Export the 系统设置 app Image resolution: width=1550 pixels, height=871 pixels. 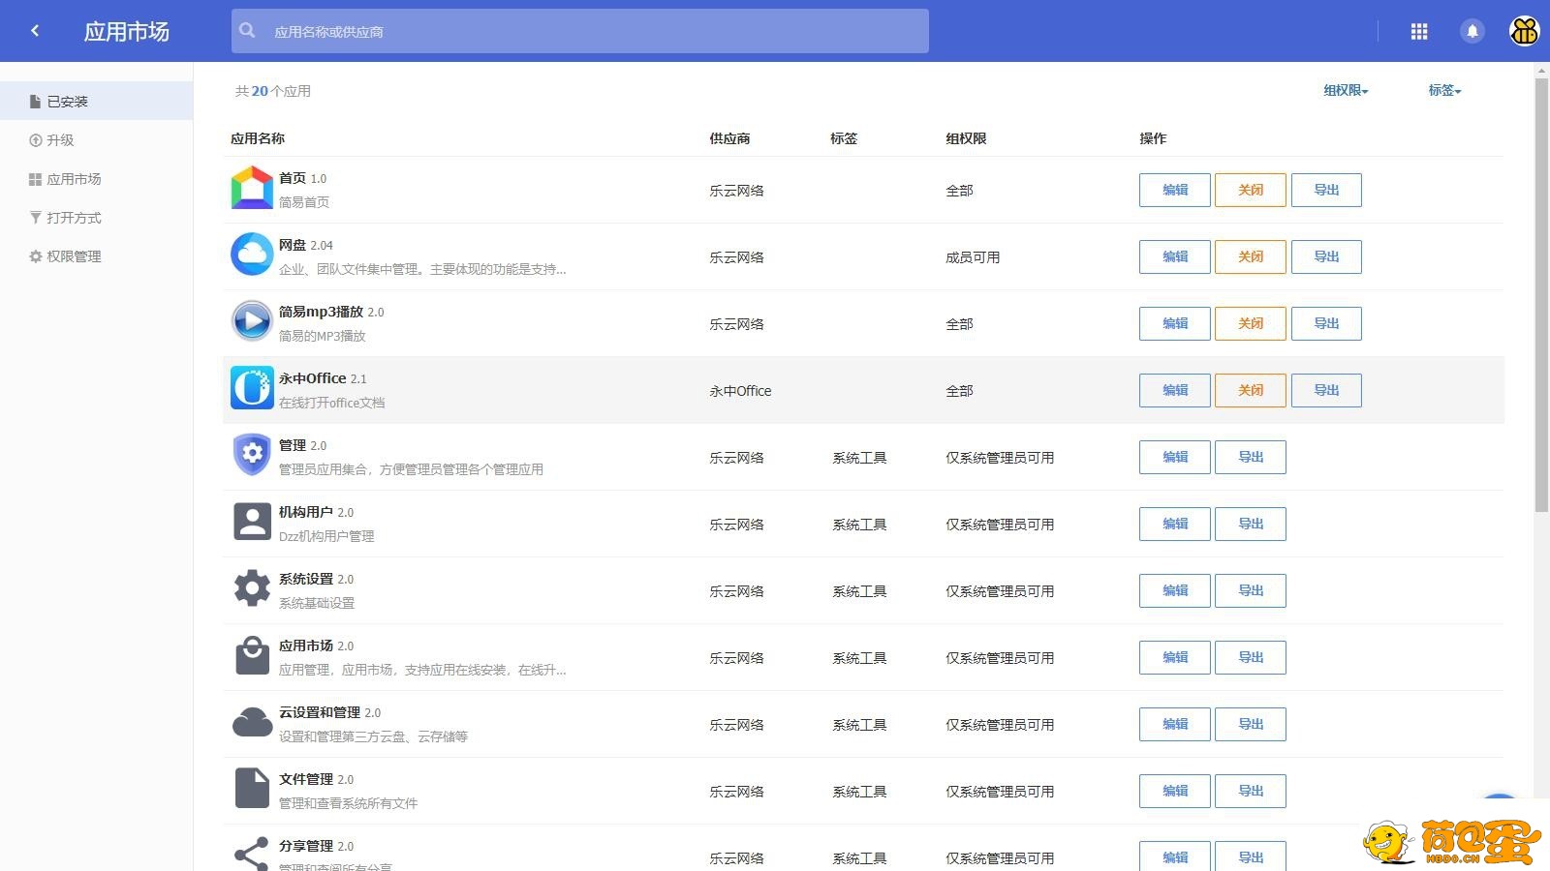[1250, 590]
